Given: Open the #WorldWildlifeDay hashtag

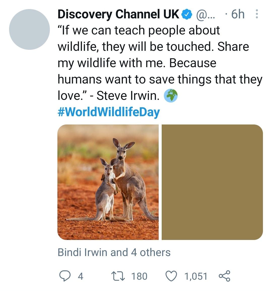Looking at the screenshot, I should click(109, 112).
